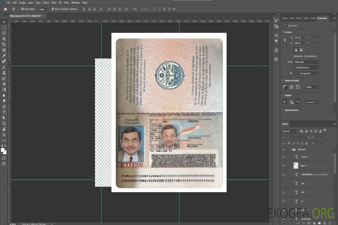Select the Layer 3 thumbnail
This screenshot has width=338, height=225.
click(296, 165)
